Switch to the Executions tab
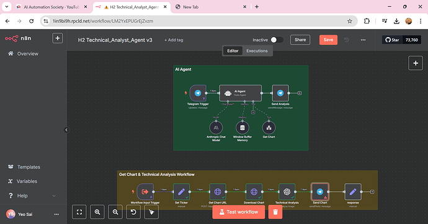This screenshot has width=428, height=224. 257,51
